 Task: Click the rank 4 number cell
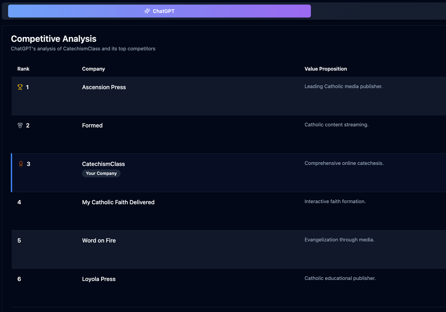[19, 202]
